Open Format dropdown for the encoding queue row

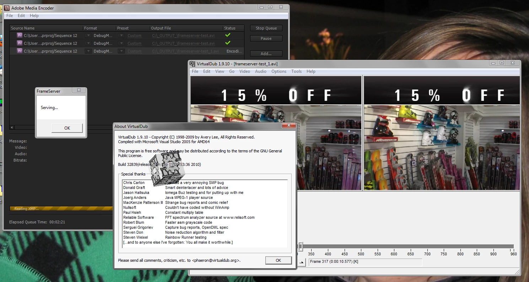(x=88, y=51)
